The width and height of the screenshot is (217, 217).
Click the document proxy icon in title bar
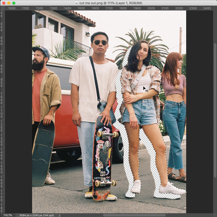[x=77, y=3]
